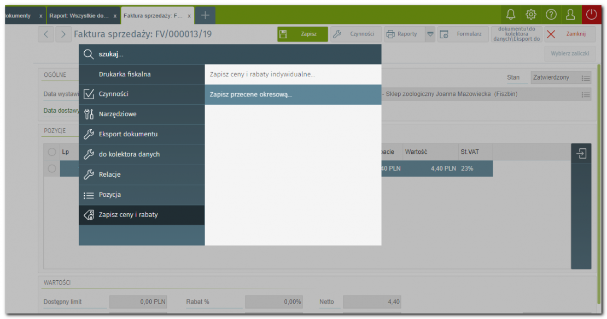
Task: Select the first position row's circle checkbox
Action: point(52,168)
